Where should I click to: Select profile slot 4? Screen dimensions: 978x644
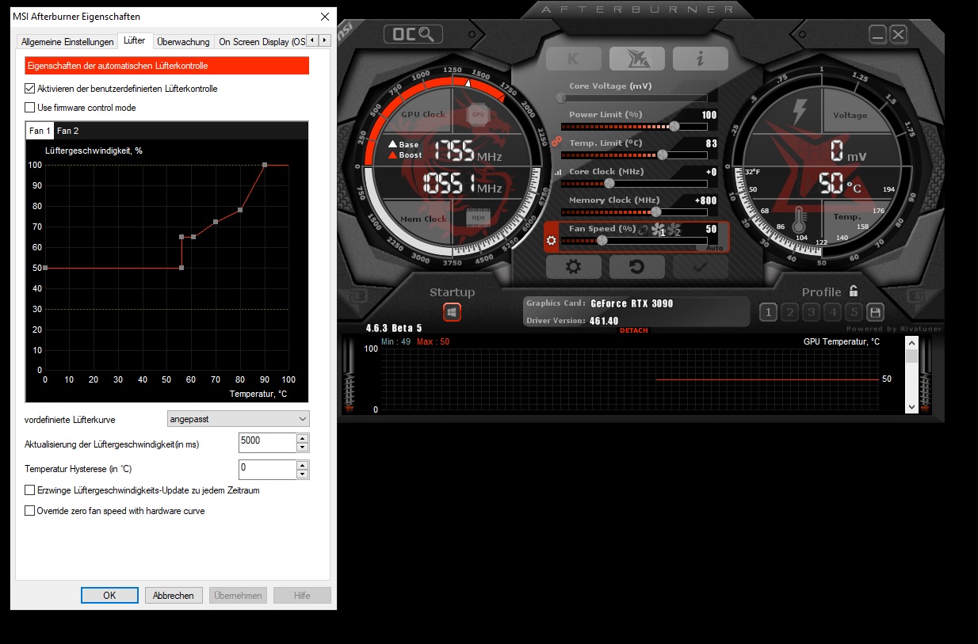click(x=832, y=312)
